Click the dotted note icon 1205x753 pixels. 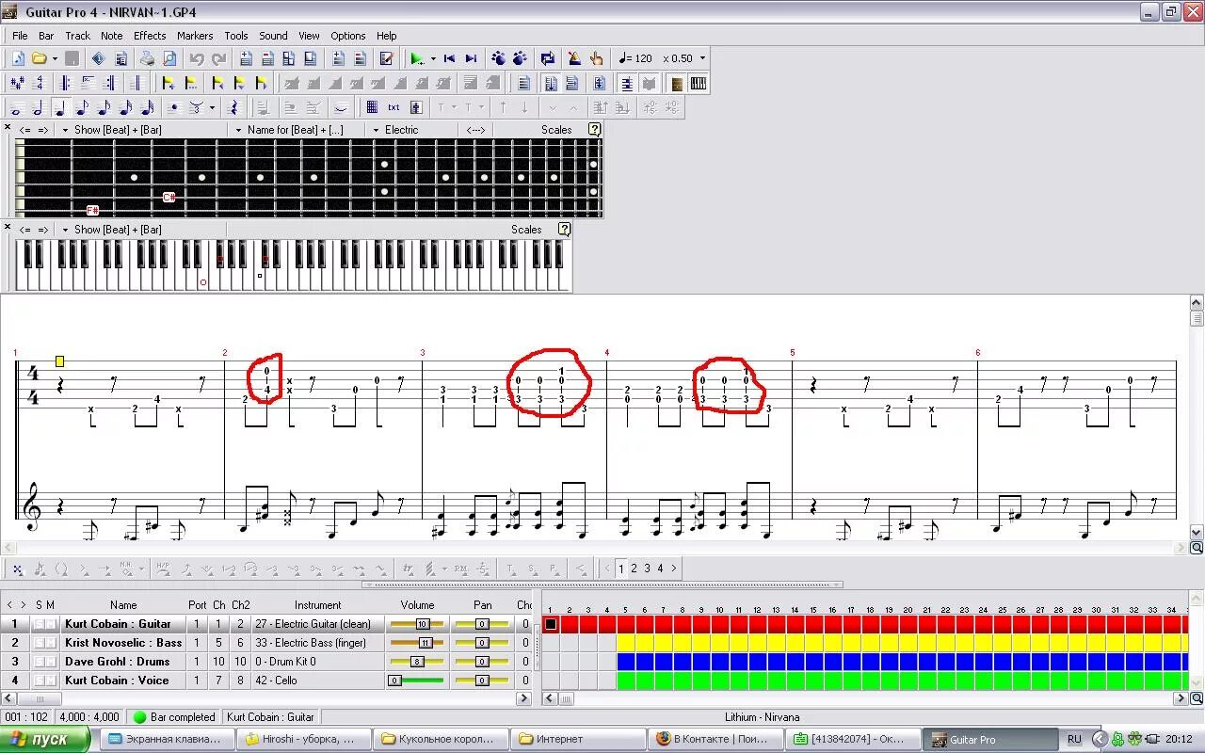pos(173,107)
